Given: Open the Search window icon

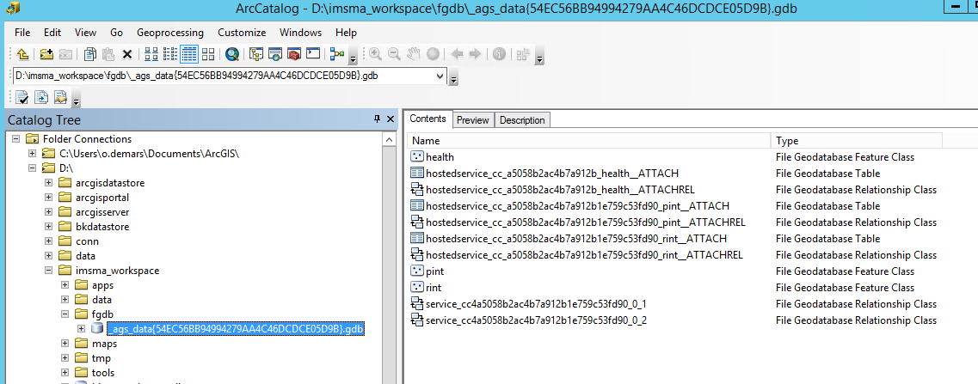Looking at the screenshot, I should pos(275,54).
